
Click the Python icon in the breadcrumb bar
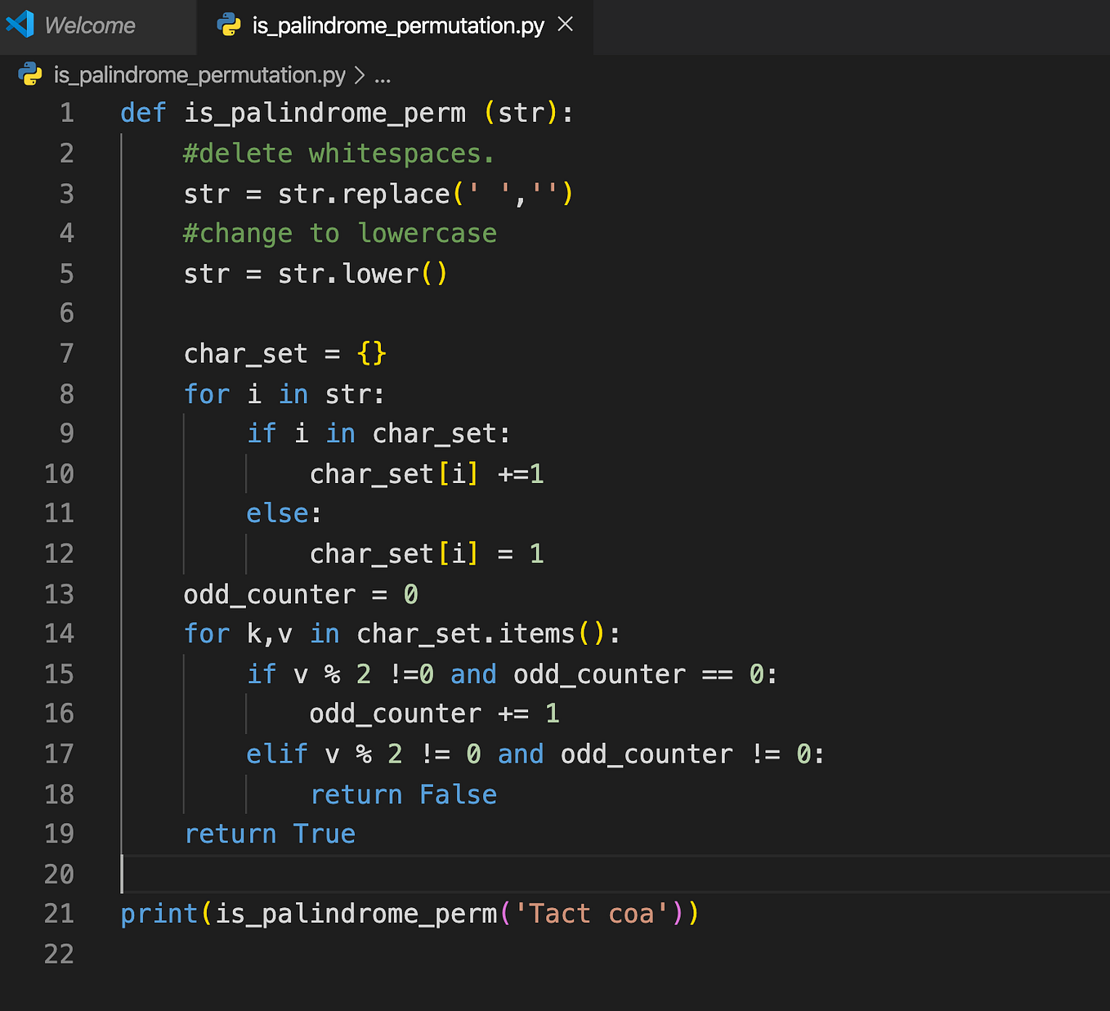(30, 74)
